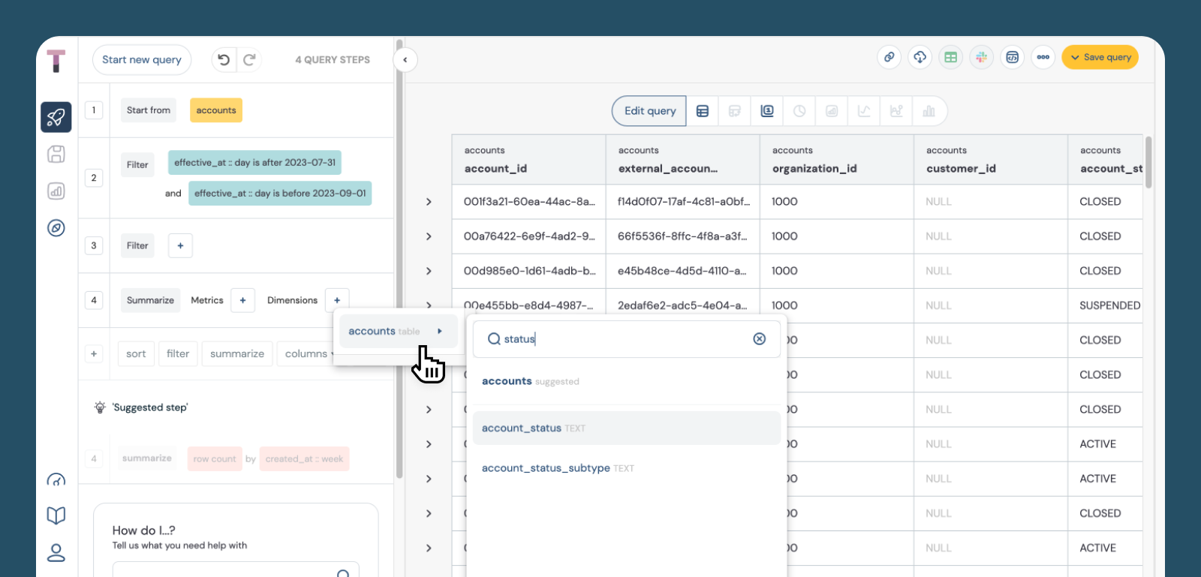The width and height of the screenshot is (1201, 577).
Task: Open the gauge icon in sidebar
Action: pyautogui.click(x=56, y=479)
